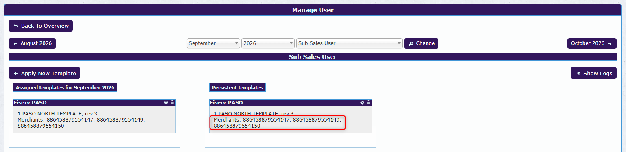
Task: Click 'Persistent templates' legend
Action: (x=237, y=87)
